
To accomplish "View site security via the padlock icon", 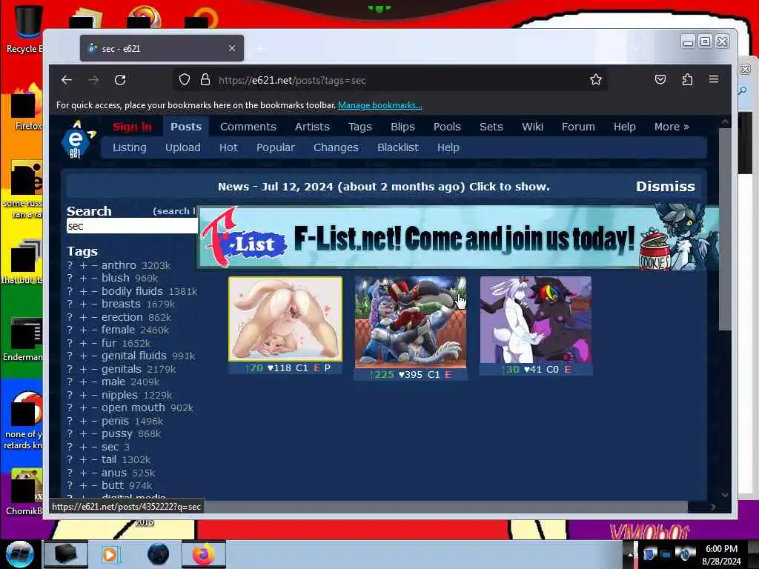I will pos(205,80).
